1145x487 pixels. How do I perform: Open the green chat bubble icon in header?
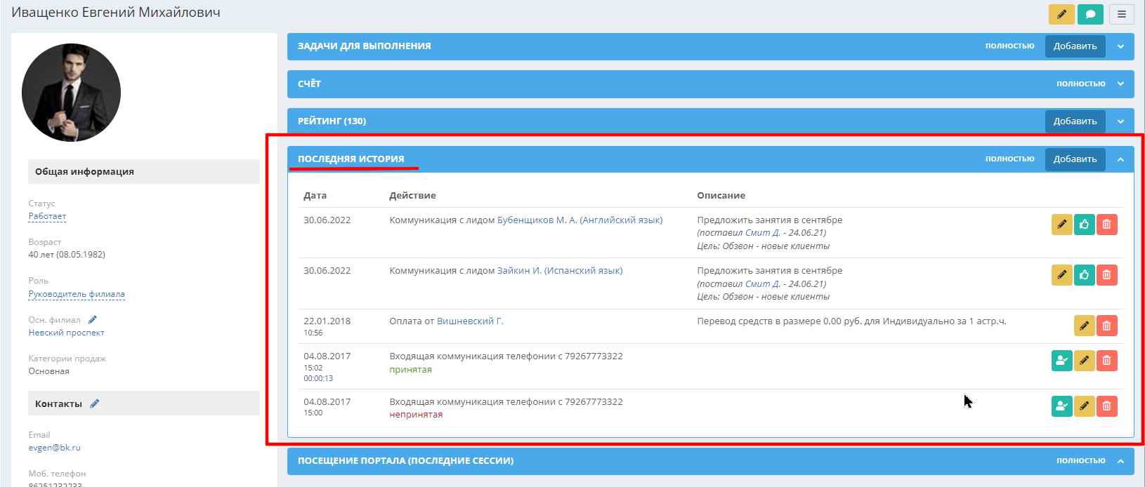pyautogui.click(x=1090, y=14)
